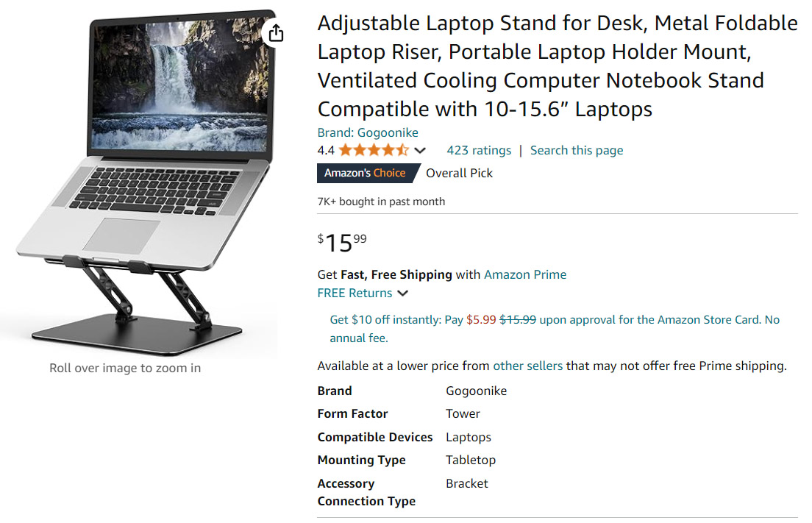Click the other sellers link
Image resolution: width=812 pixels, height=523 pixels.
click(527, 366)
